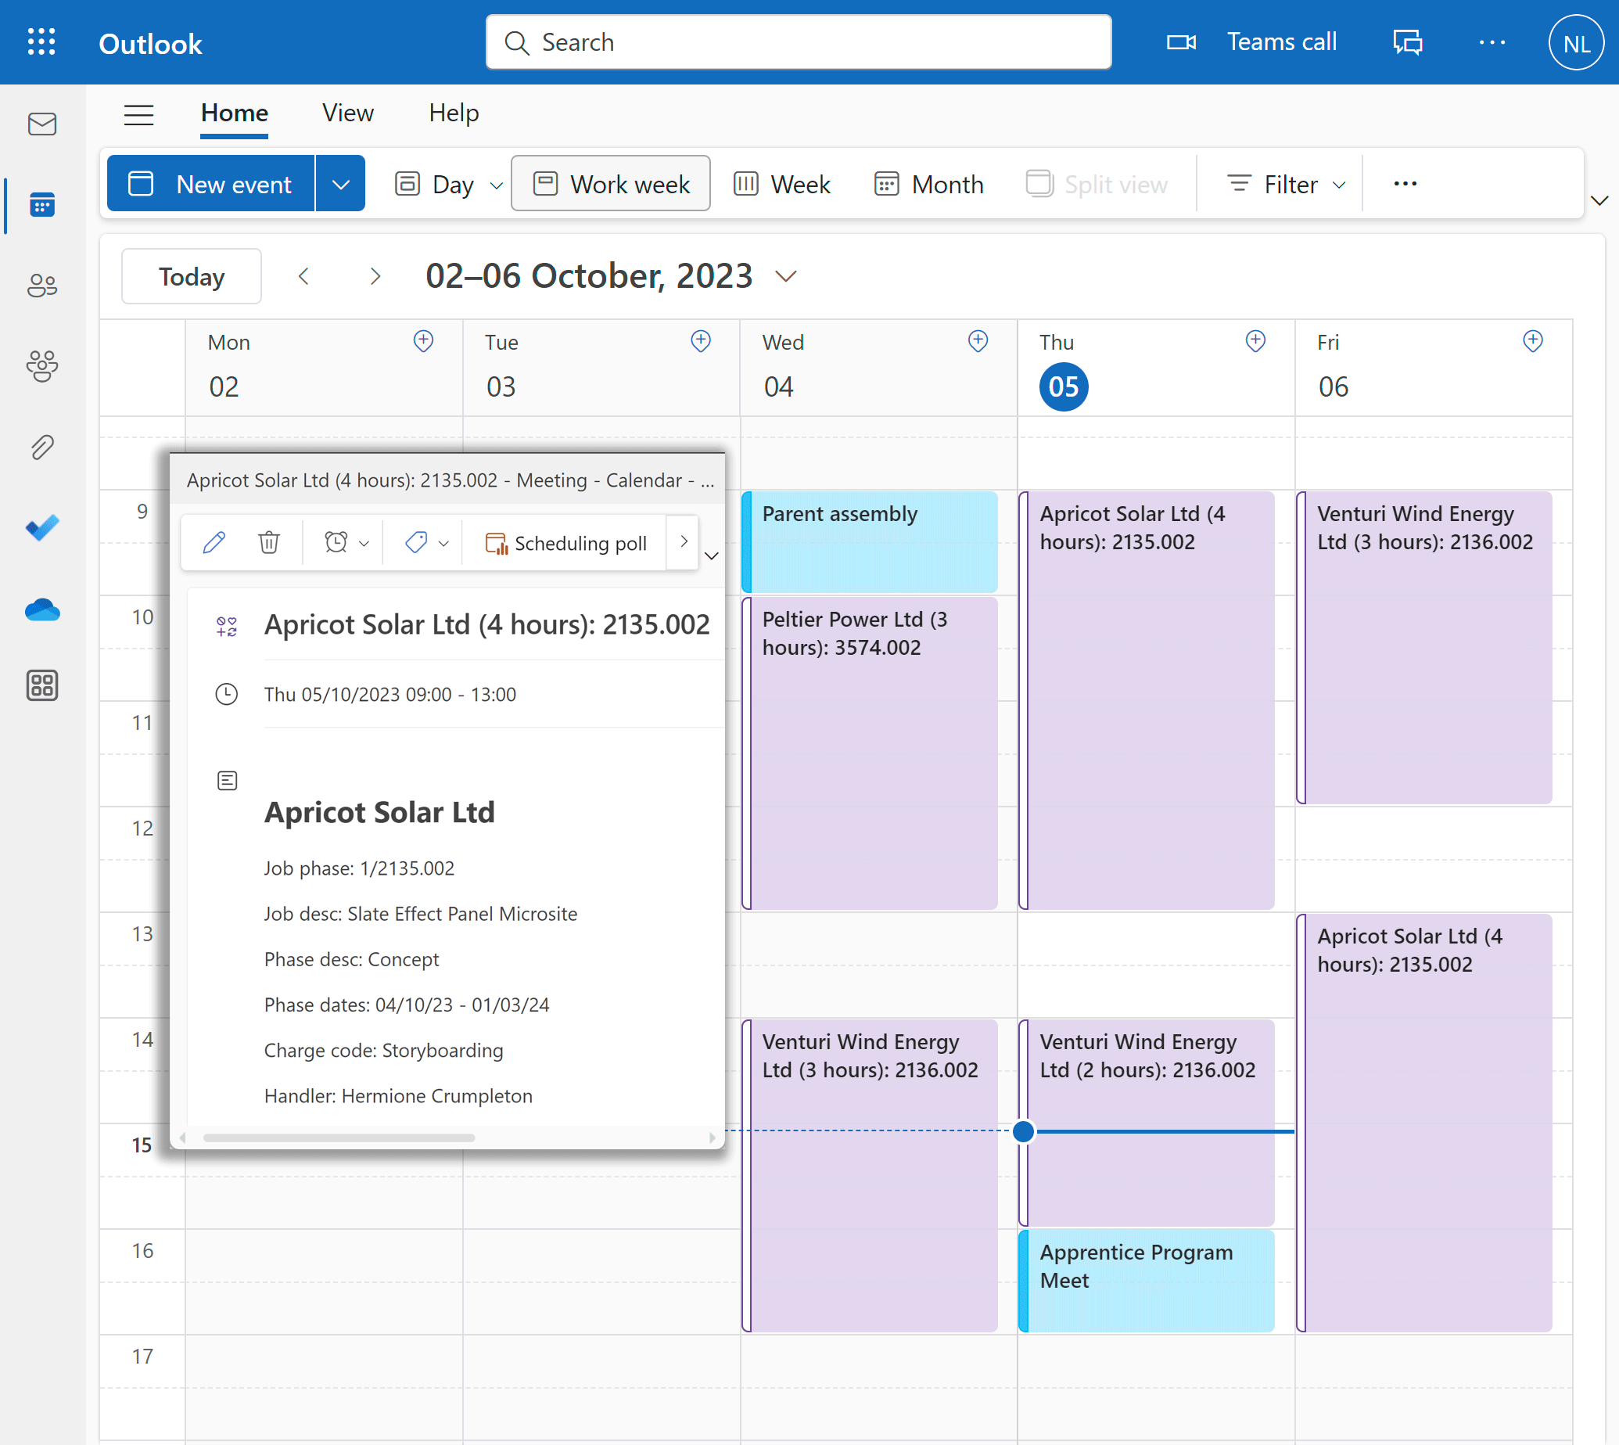Expand the popup ribbon chevron
The height and width of the screenshot is (1445, 1619).
point(712,555)
